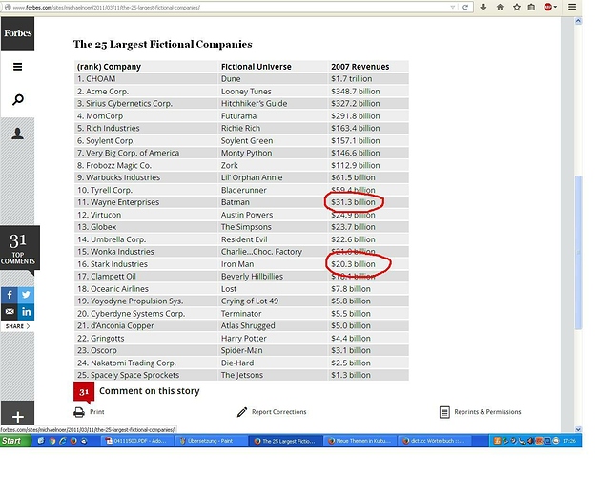Click the printer icon
596x477 pixels.
pos(79,412)
